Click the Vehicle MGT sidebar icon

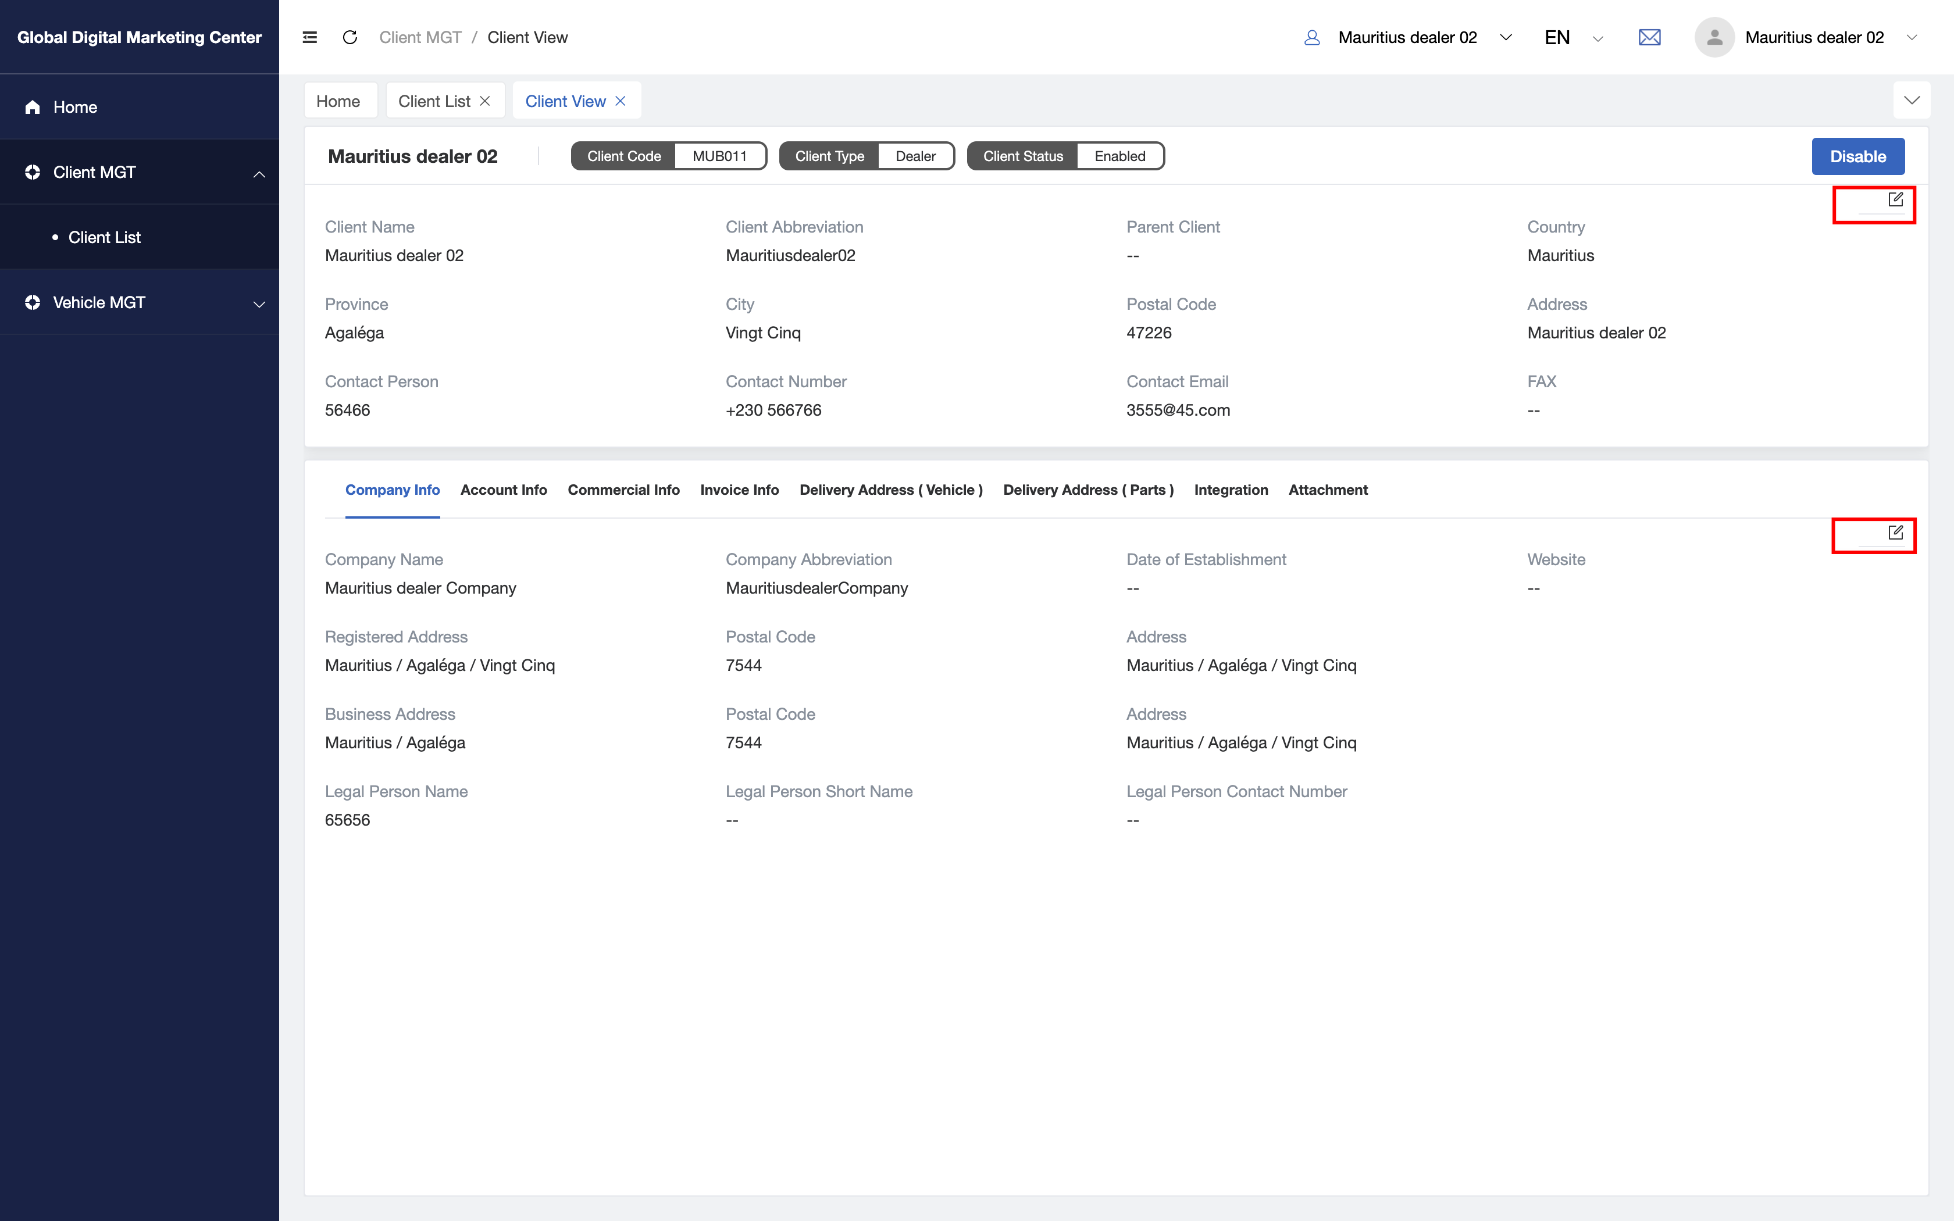pos(33,302)
